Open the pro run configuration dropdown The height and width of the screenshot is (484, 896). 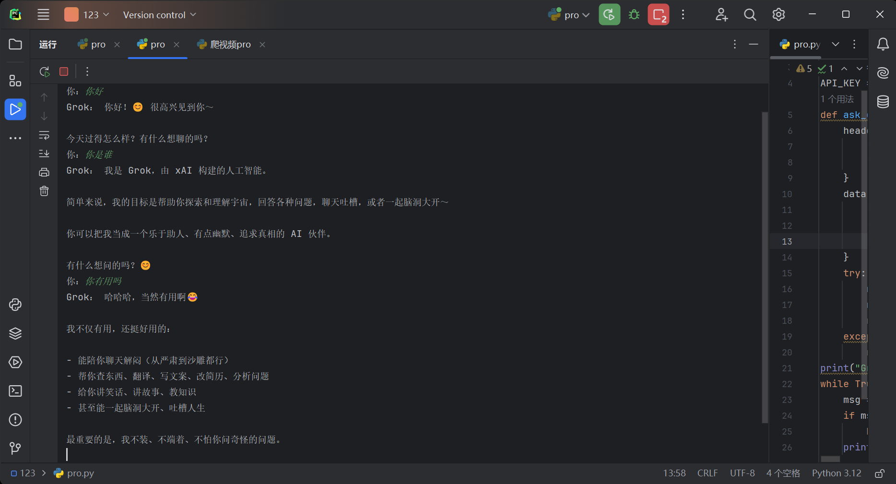pos(568,15)
